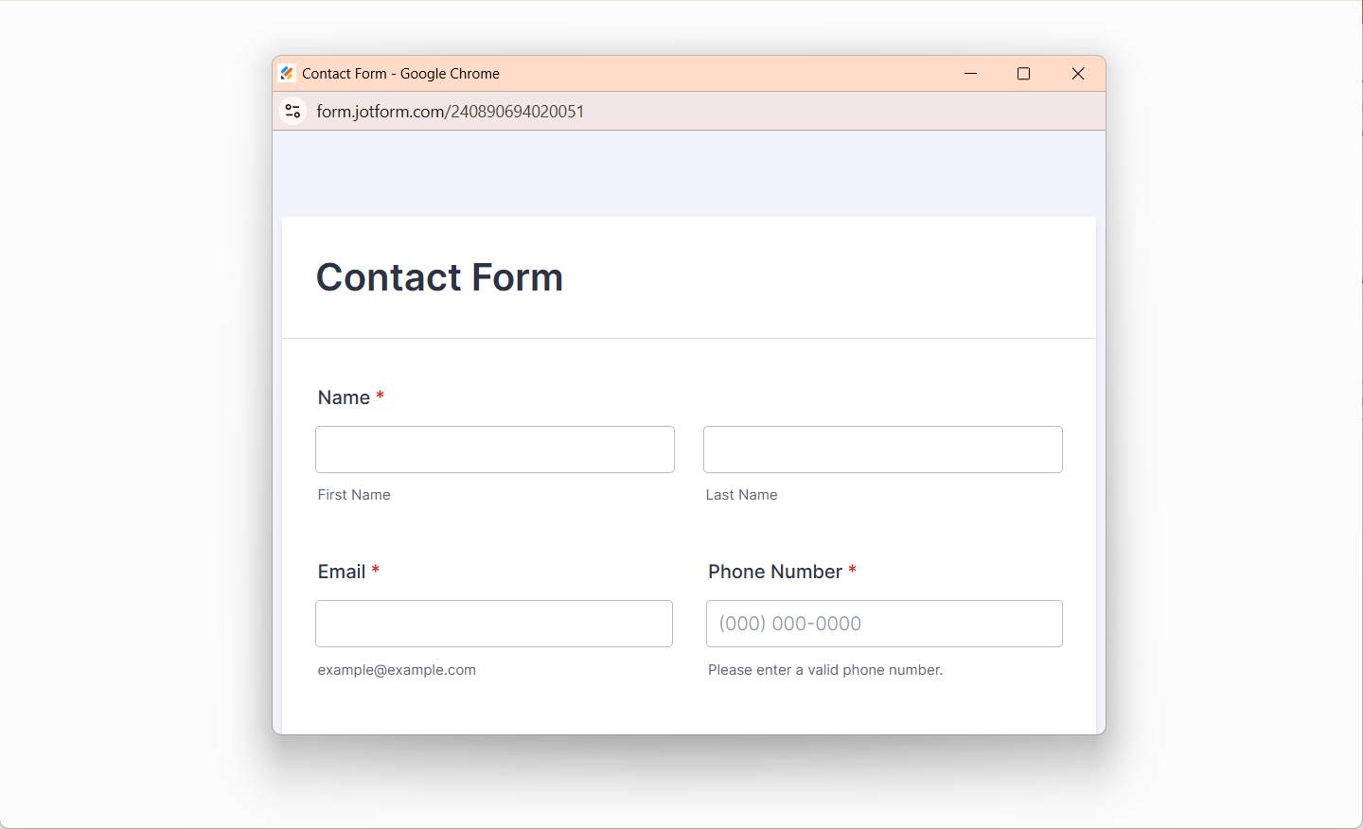Place the cursor in the Email field

click(x=493, y=624)
